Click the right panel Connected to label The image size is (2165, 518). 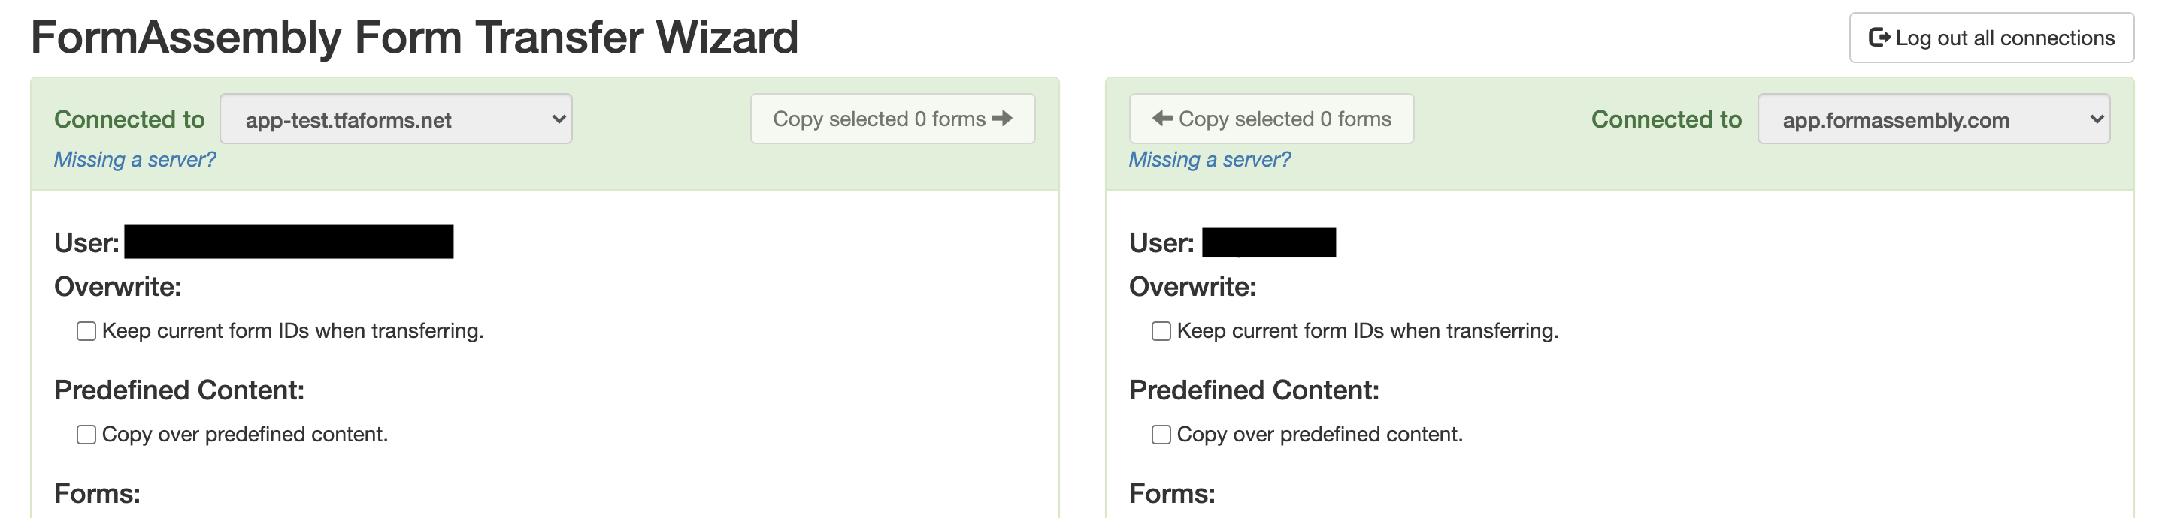click(1666, 119)
